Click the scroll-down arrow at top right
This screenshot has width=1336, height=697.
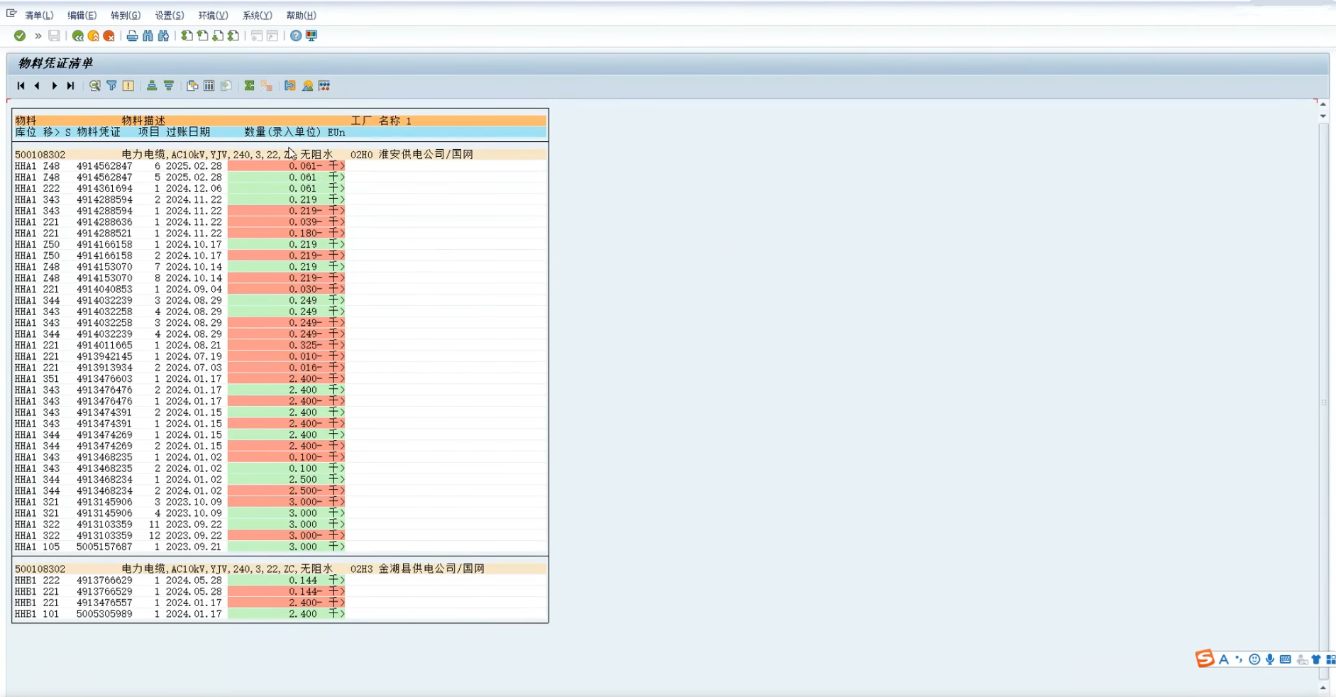1323,116
